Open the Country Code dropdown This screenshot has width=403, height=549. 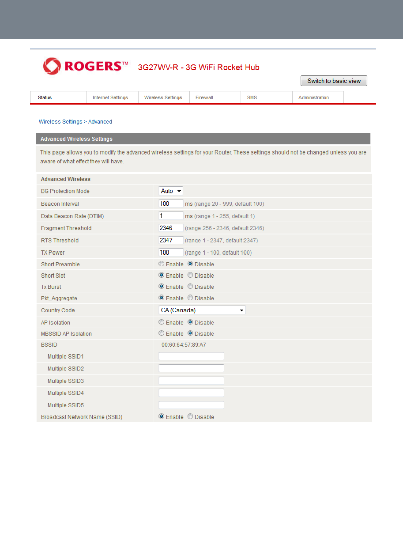(202, 310)
